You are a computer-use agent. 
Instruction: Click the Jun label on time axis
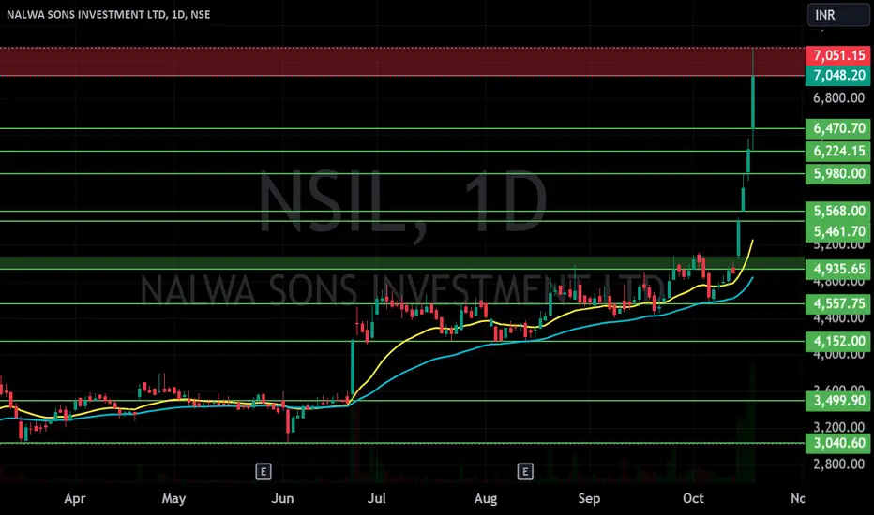tap(282, 498)
